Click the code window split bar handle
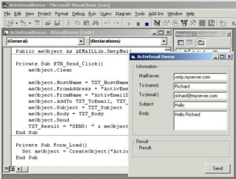The height and width of the screenshot is (179, 236). tap(168, 48)
